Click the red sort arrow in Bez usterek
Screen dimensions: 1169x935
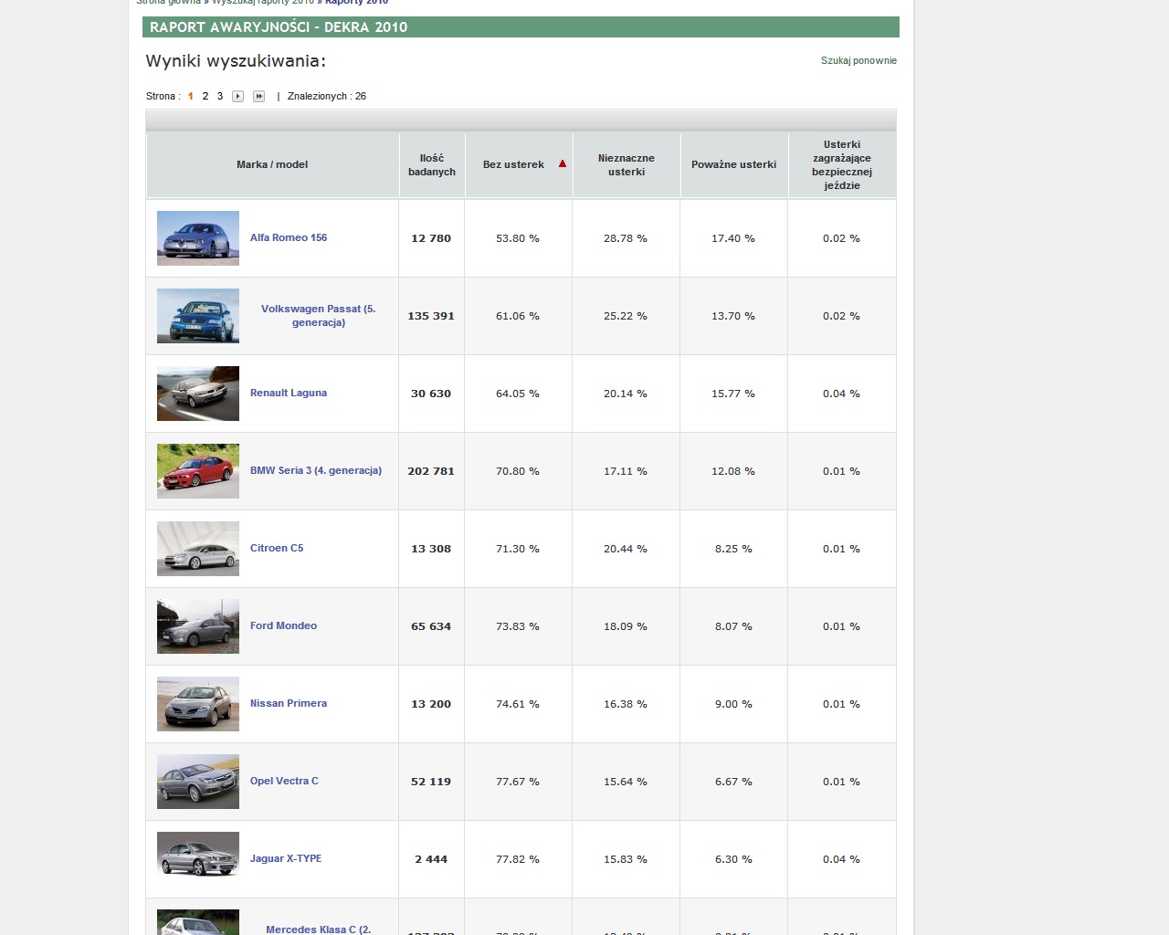[563, 164]
